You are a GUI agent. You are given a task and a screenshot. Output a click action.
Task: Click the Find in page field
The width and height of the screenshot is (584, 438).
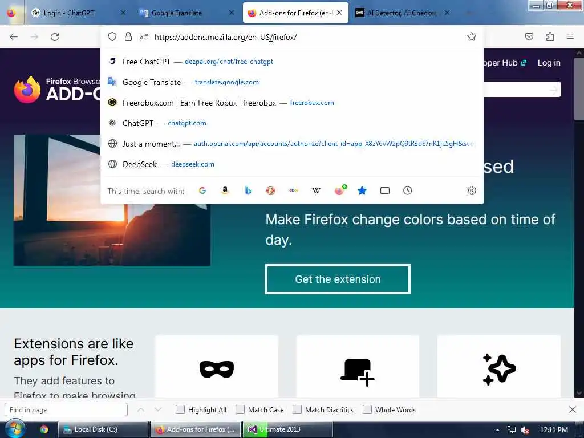(66, 409)
